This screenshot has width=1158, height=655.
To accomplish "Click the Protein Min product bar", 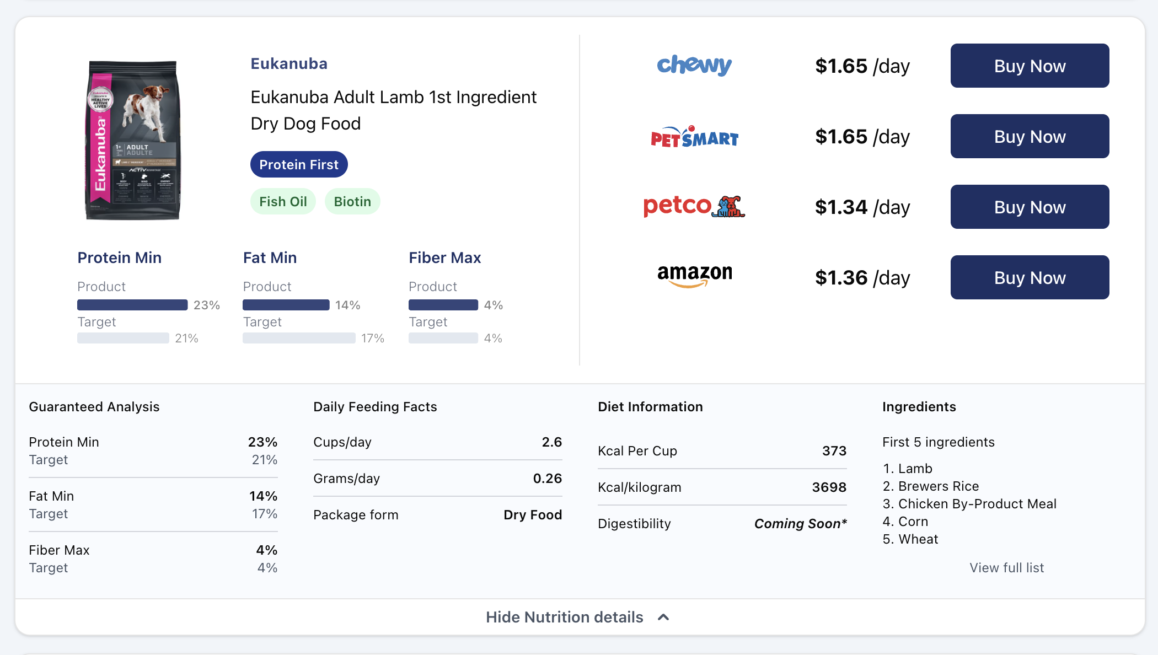I will pos(132,305).
